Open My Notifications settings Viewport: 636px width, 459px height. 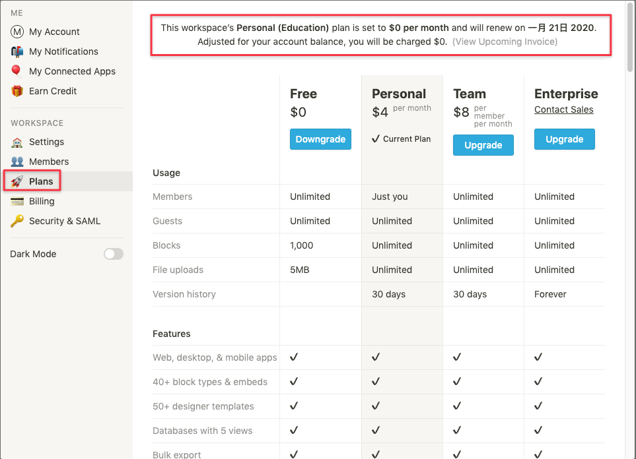pos(63,51)
